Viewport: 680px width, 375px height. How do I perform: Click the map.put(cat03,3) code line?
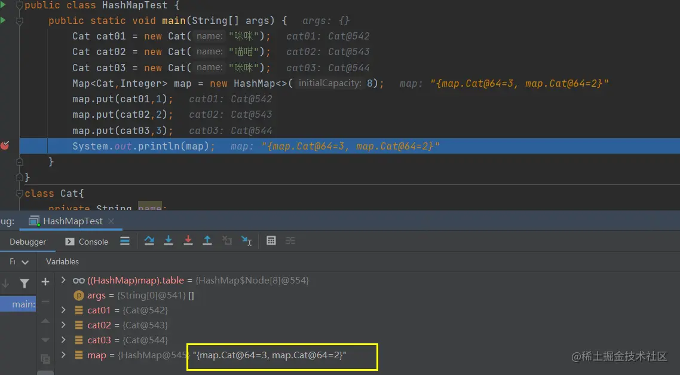122,130
